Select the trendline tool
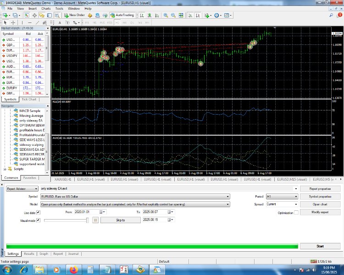The height and width of the screenshot is (275, 344). 37,22
